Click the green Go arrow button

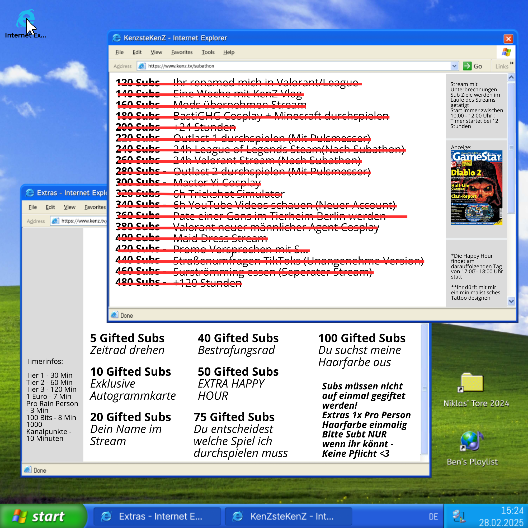click(x=467, y=66)
